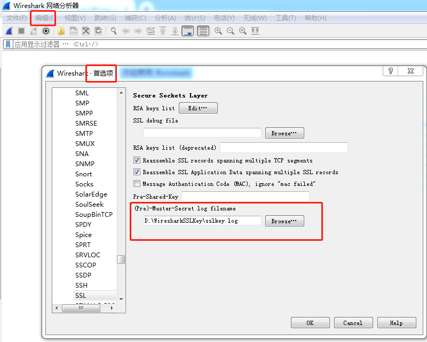
Task: Click protocol list vertical scrollbar thumb
Action: pos(121,259)
